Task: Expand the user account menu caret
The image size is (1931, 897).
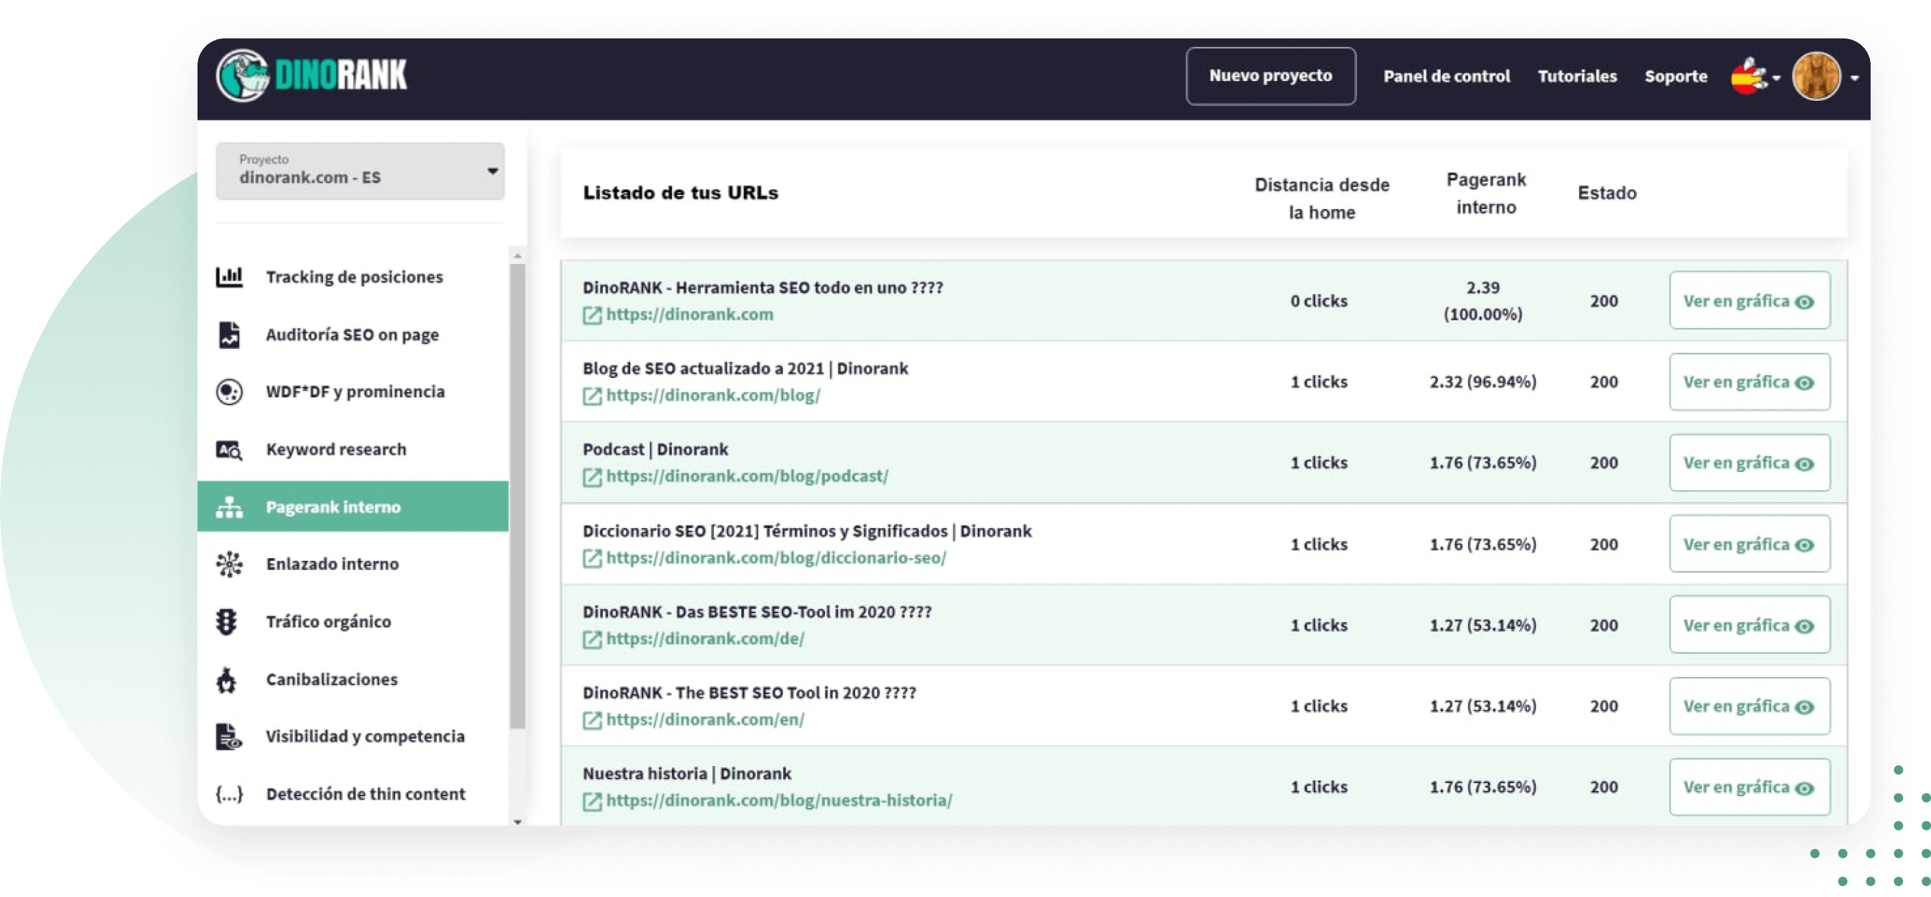Action: point(1854,78)
